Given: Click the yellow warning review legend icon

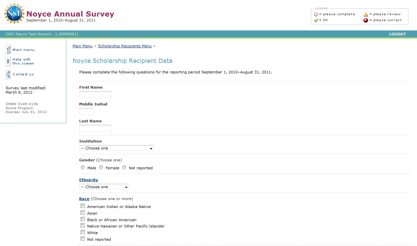Looking at the screenshot, I should (366, 14).
